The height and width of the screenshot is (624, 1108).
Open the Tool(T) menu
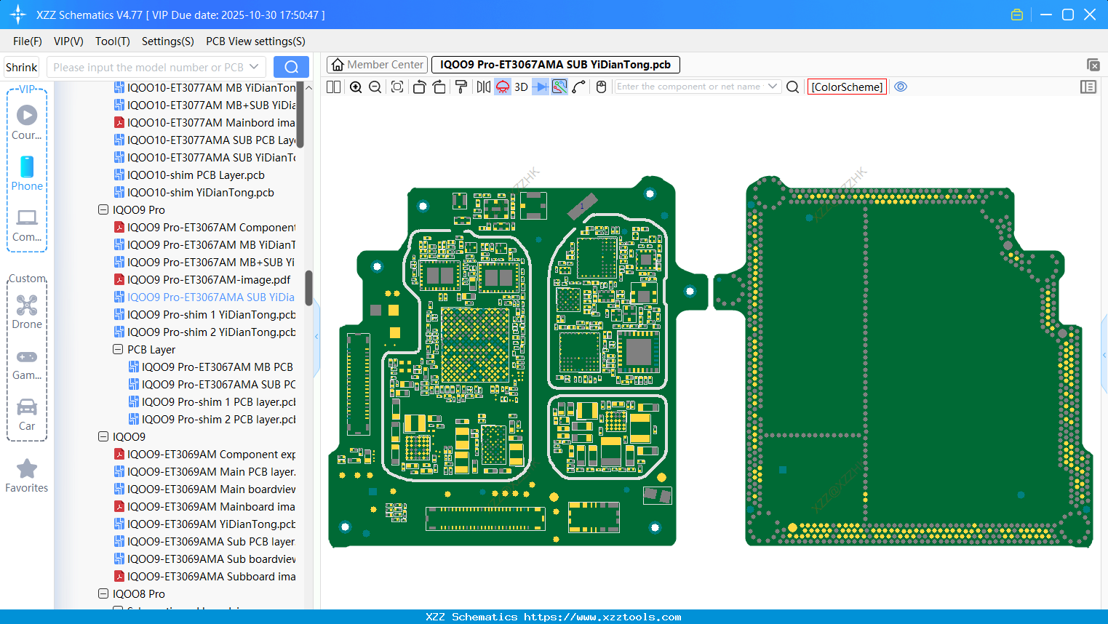(x=112, y=41)
